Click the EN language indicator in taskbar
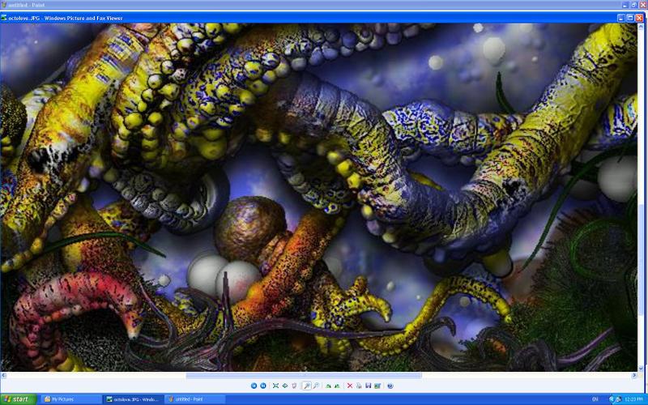 [x=595, y=399]
